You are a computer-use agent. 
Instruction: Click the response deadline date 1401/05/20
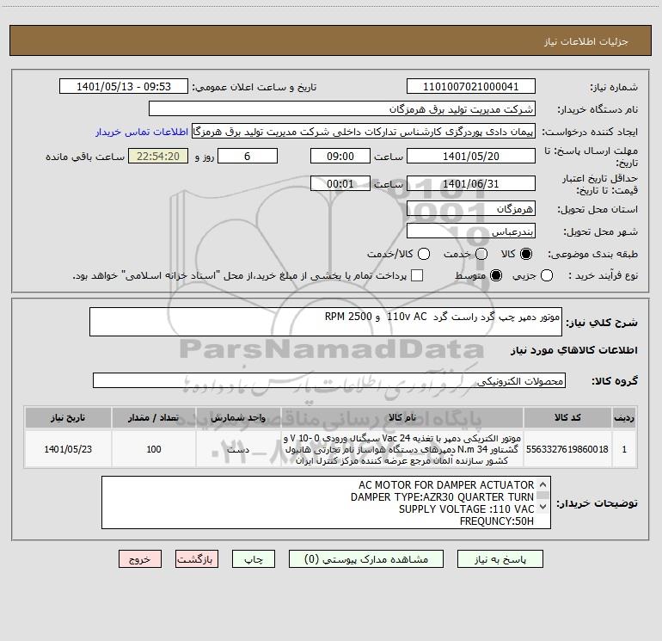tap(471, 156)
